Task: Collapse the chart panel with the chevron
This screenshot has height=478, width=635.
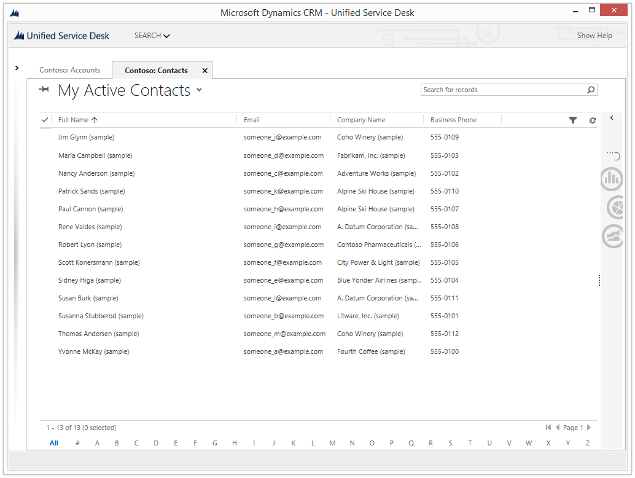Action: pyautogui.click(x=612, y=117)
